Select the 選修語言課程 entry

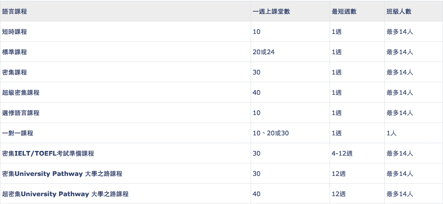click(21, 113)
